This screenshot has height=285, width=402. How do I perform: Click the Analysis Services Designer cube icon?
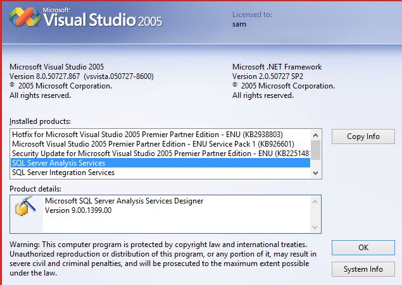pyautogui.click(x=25, y=206)
